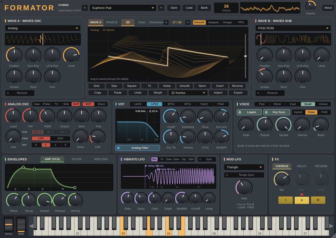Click the Voice Detune knob
The height and width of the screenshot is (238, 336).
click(x=265, y=125)
